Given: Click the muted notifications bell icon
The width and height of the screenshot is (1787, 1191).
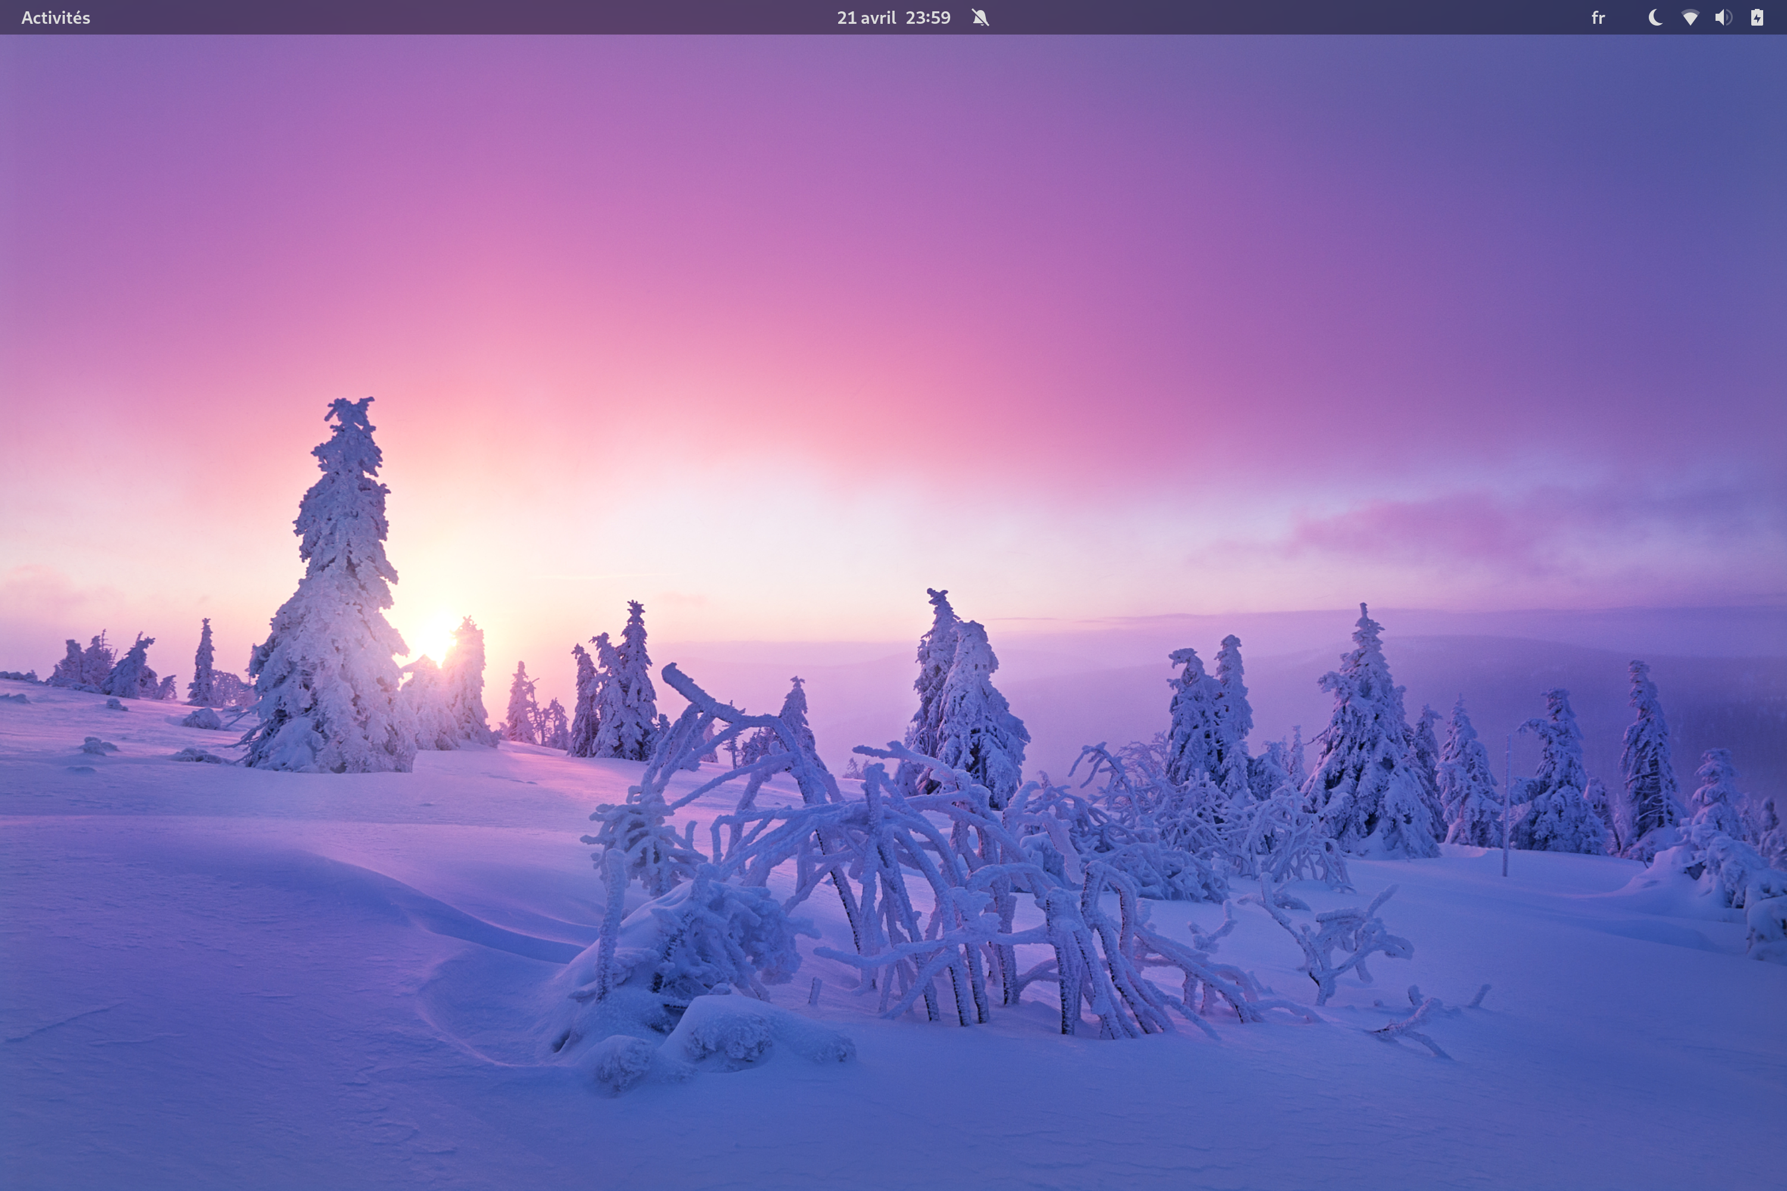Looking at the screenshot, I should click(x=980, y=17).
